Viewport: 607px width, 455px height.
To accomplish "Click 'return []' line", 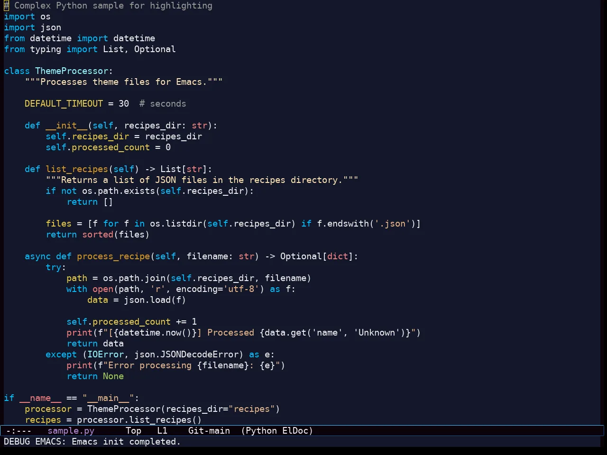I will (x=90, y=202).
